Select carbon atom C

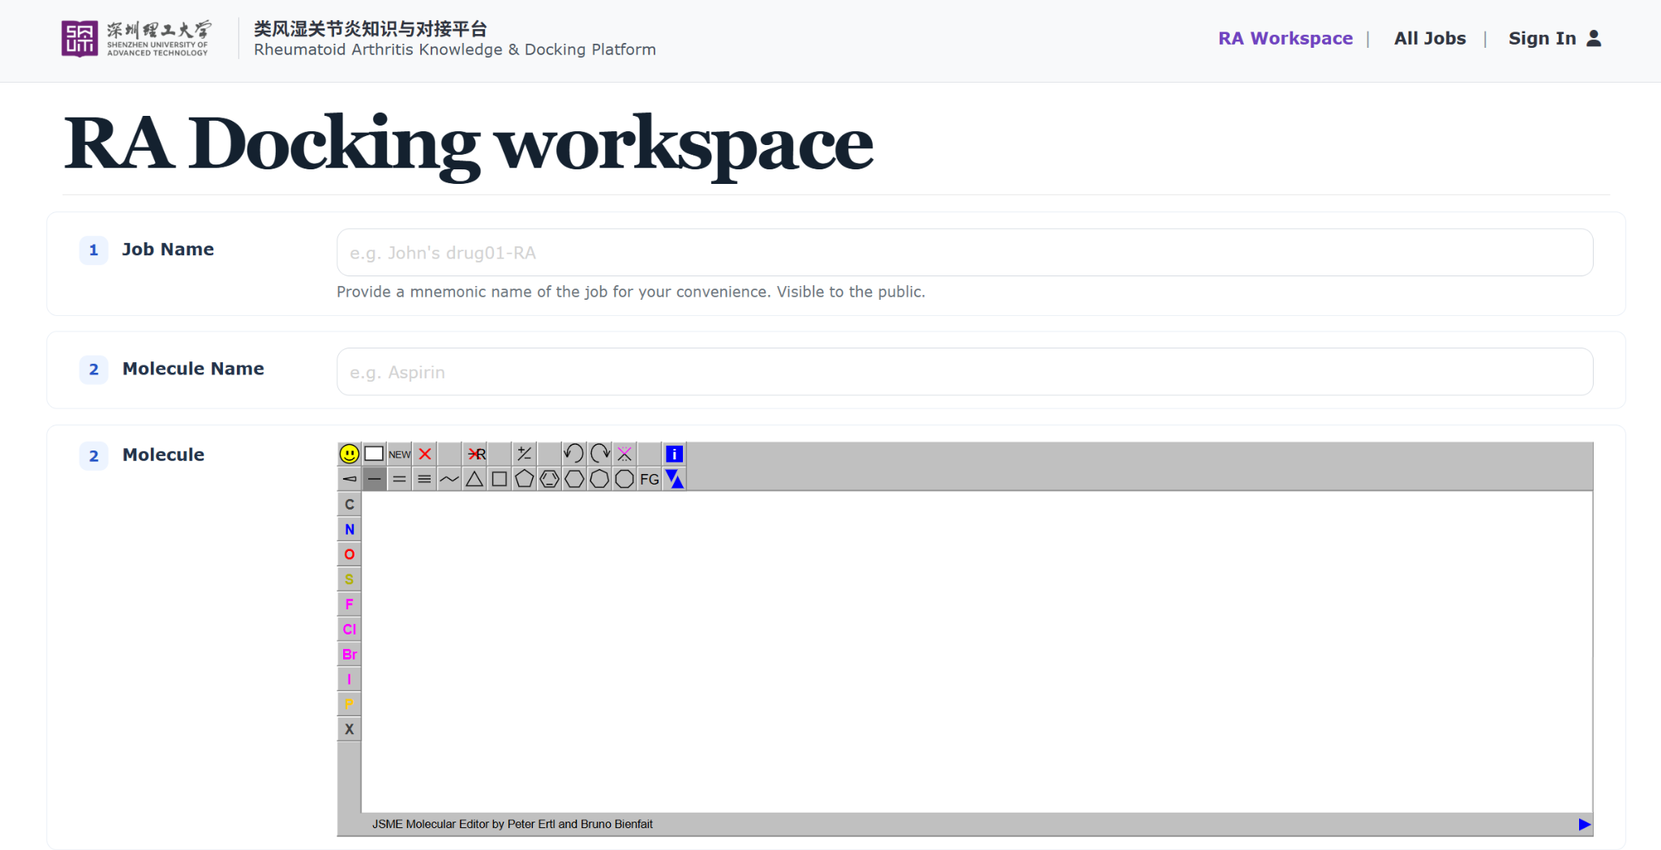tap(350, 504)
